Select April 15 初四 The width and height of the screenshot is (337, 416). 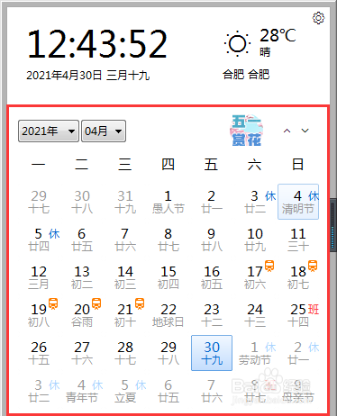(x=168, y=277)
